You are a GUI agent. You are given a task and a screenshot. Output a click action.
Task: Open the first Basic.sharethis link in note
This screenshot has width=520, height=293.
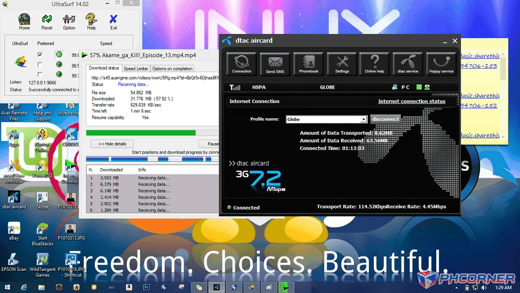(x=480, y=56)
